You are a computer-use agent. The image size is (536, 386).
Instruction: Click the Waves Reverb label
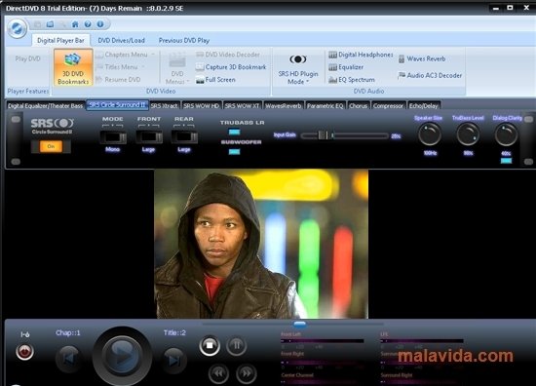(426, 58)
